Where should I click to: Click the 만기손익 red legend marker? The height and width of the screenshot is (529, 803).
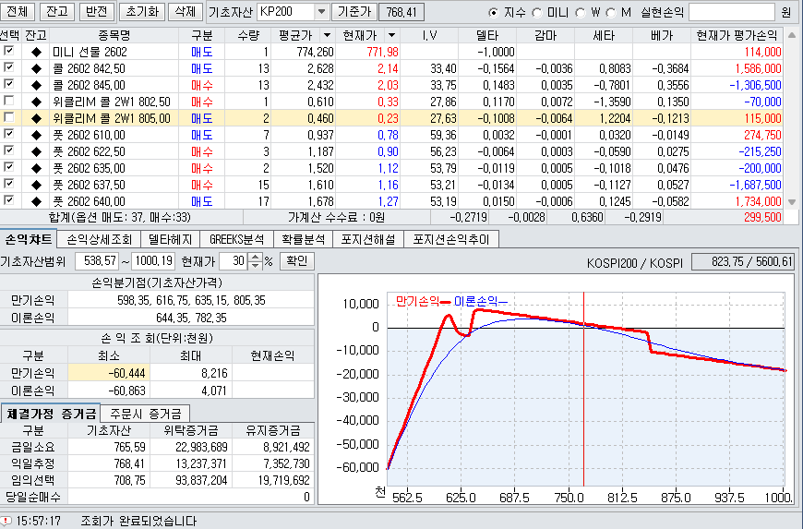(x=445, y=302)
